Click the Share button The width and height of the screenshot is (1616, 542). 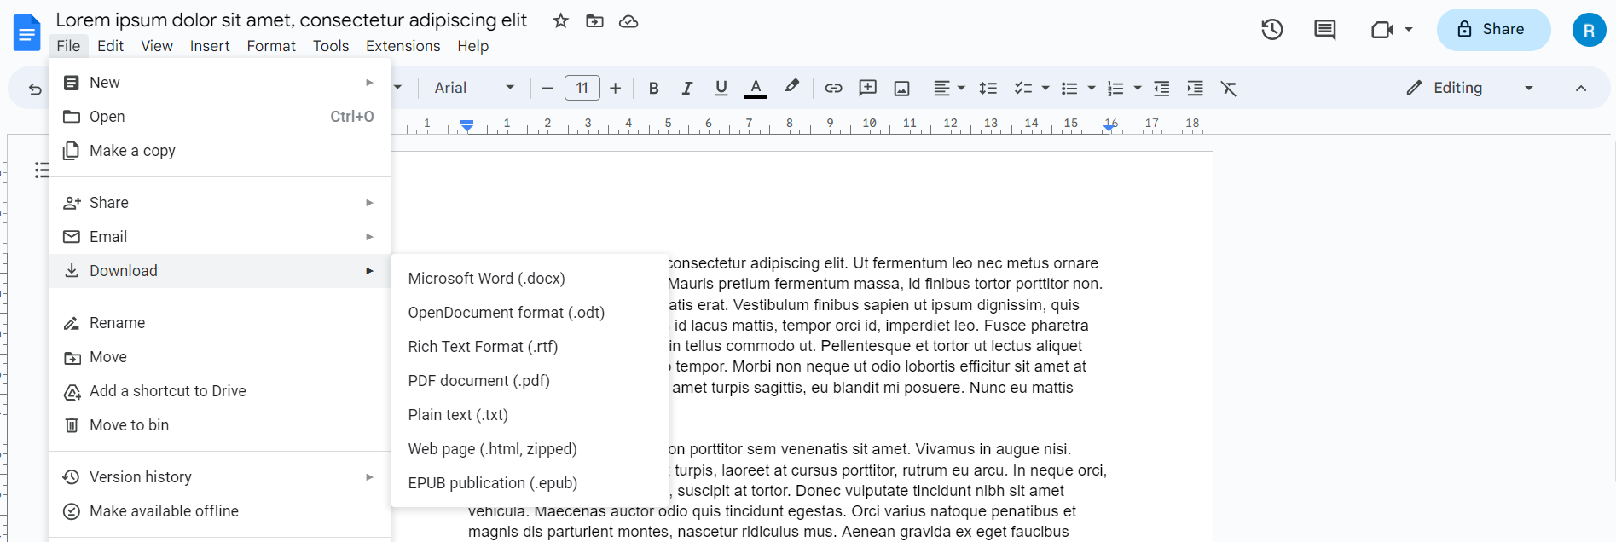point(1493,30)
